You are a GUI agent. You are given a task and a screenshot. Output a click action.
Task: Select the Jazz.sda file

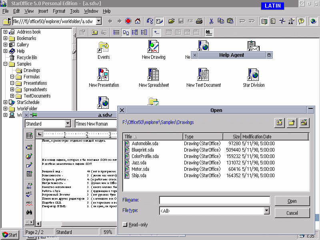(x=139, y=163)
